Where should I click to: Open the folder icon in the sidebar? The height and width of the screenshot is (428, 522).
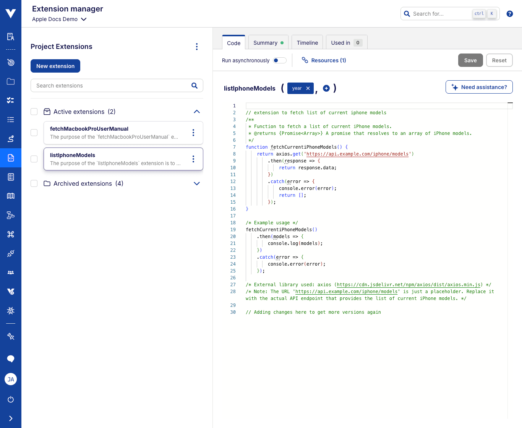(x=11, y=81)
